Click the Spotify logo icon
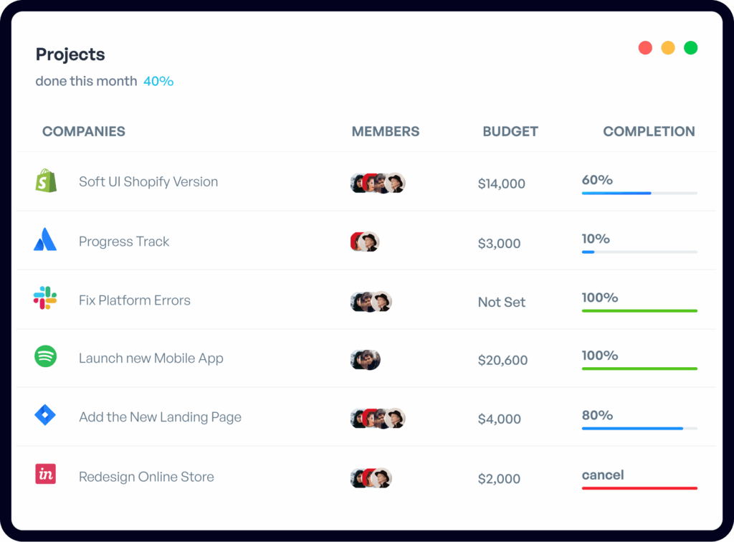 click(x=45, y=356)
